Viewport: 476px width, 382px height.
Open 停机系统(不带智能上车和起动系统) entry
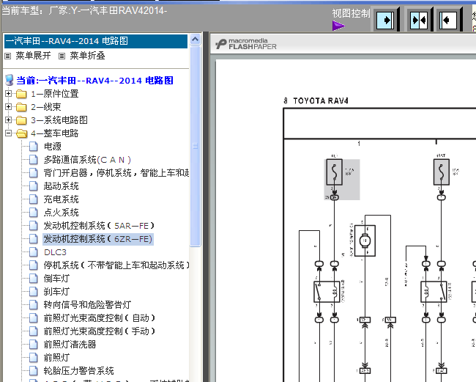coord(116,265)
